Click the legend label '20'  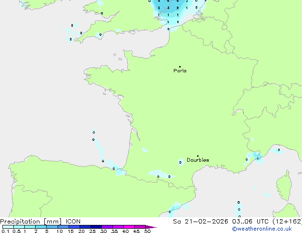point(81,231)
